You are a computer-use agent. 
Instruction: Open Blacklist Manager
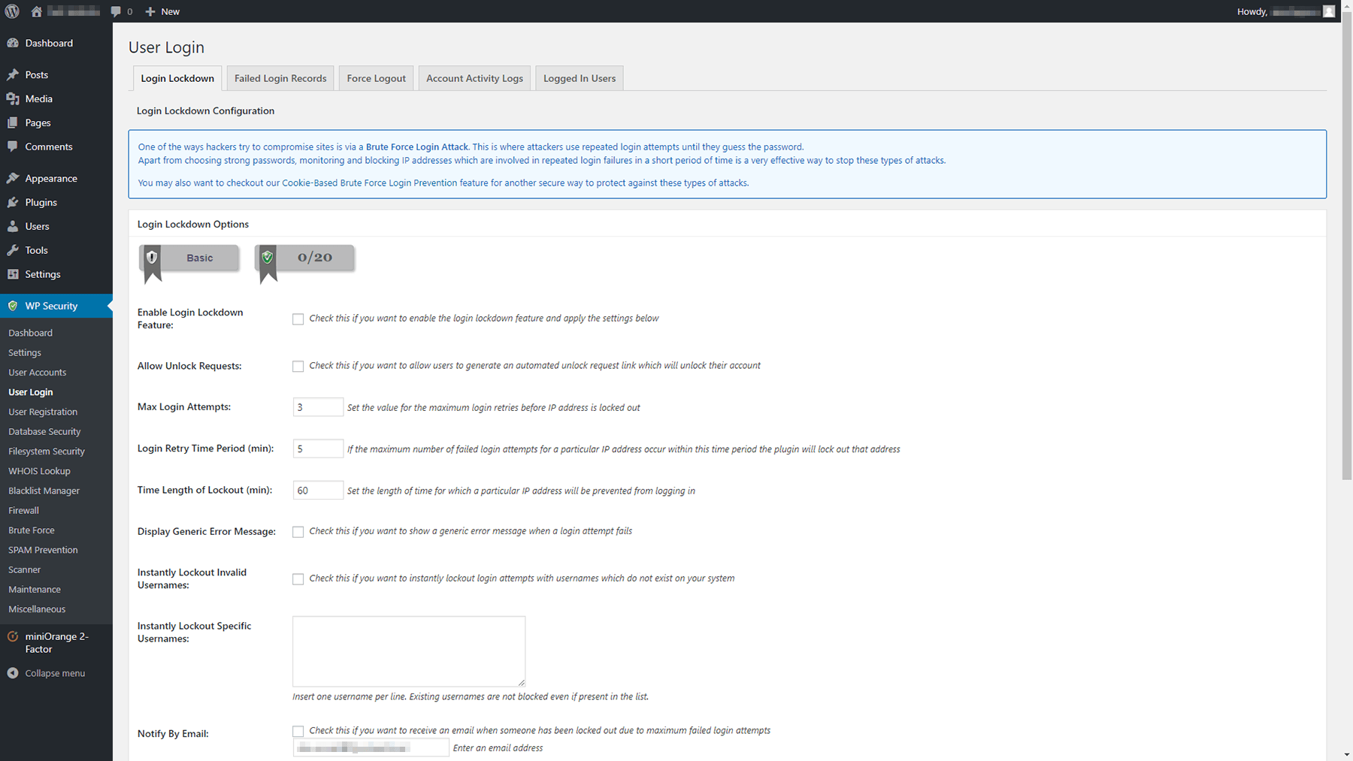(x=44, y=491)
